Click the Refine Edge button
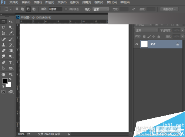The height and width of the screenshot is (137, 185). [169, 9]
